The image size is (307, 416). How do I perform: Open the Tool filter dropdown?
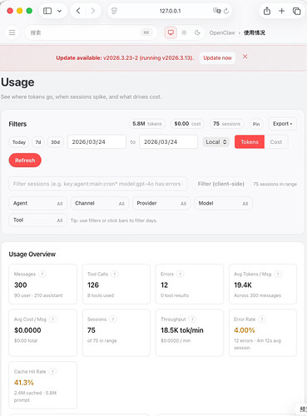[38, 220]
